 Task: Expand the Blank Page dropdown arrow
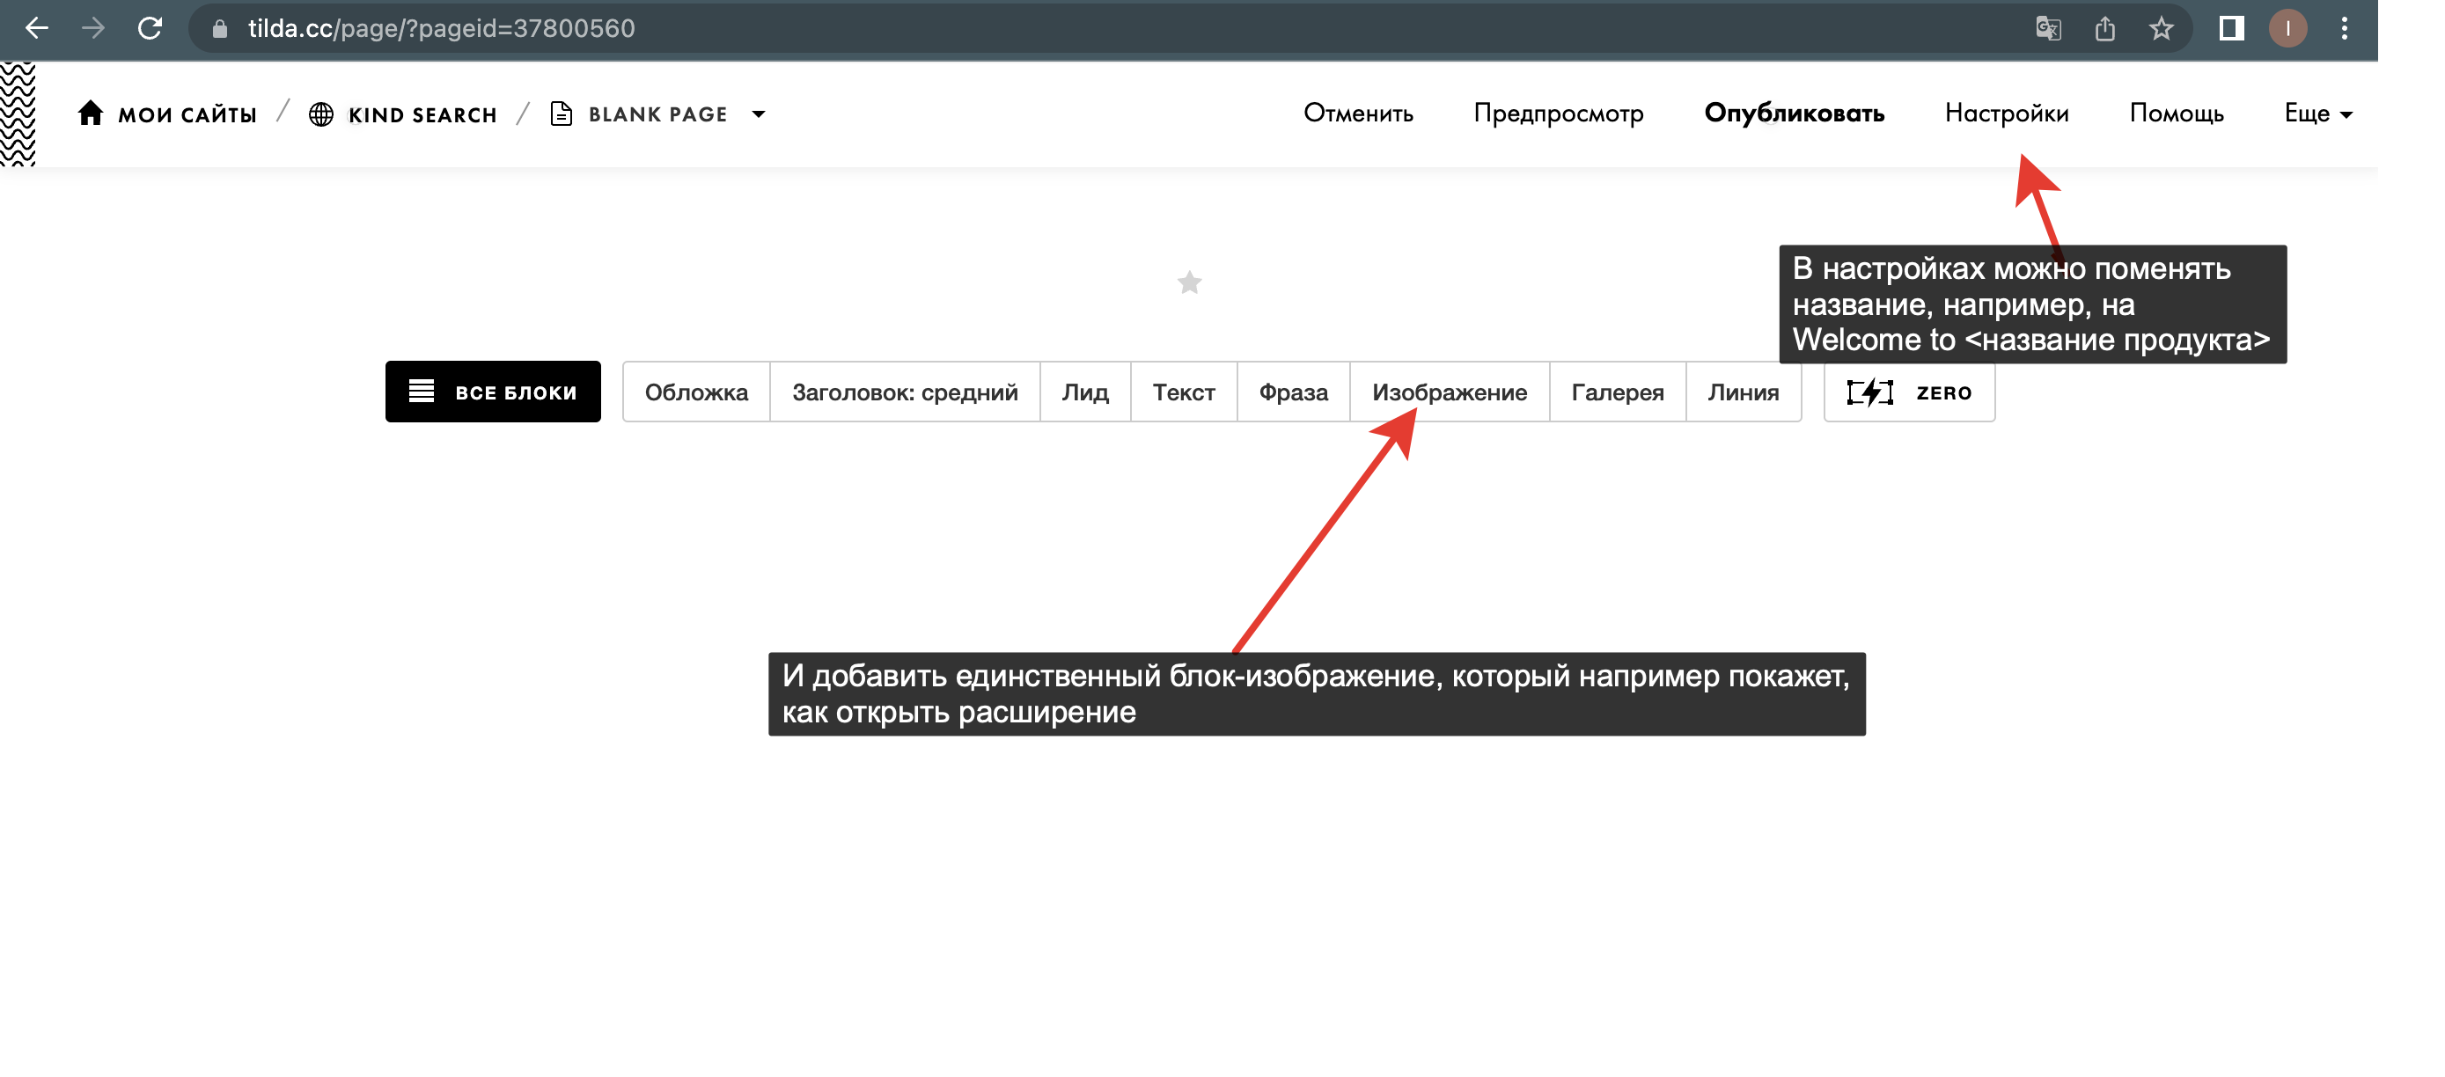tap(759, 114)
